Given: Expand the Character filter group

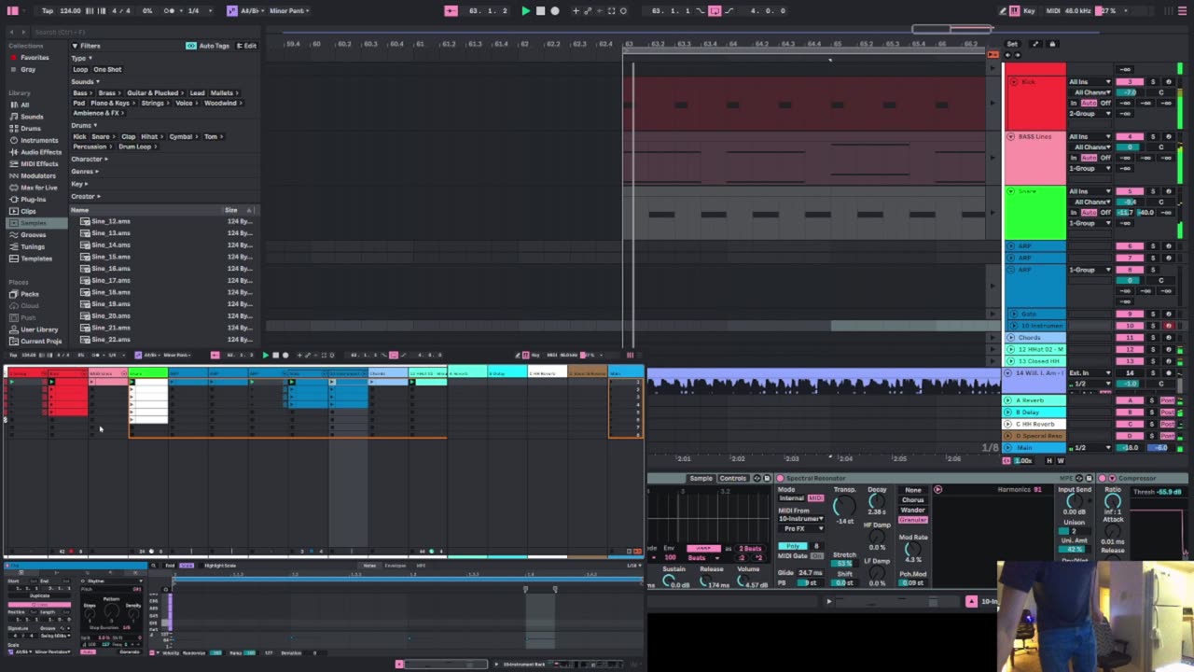Looking at the screenshot, I should pos(89,159).
